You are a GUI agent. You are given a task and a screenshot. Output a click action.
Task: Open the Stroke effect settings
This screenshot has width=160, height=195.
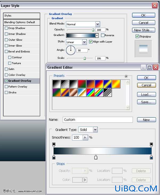[x=12, y=92]
